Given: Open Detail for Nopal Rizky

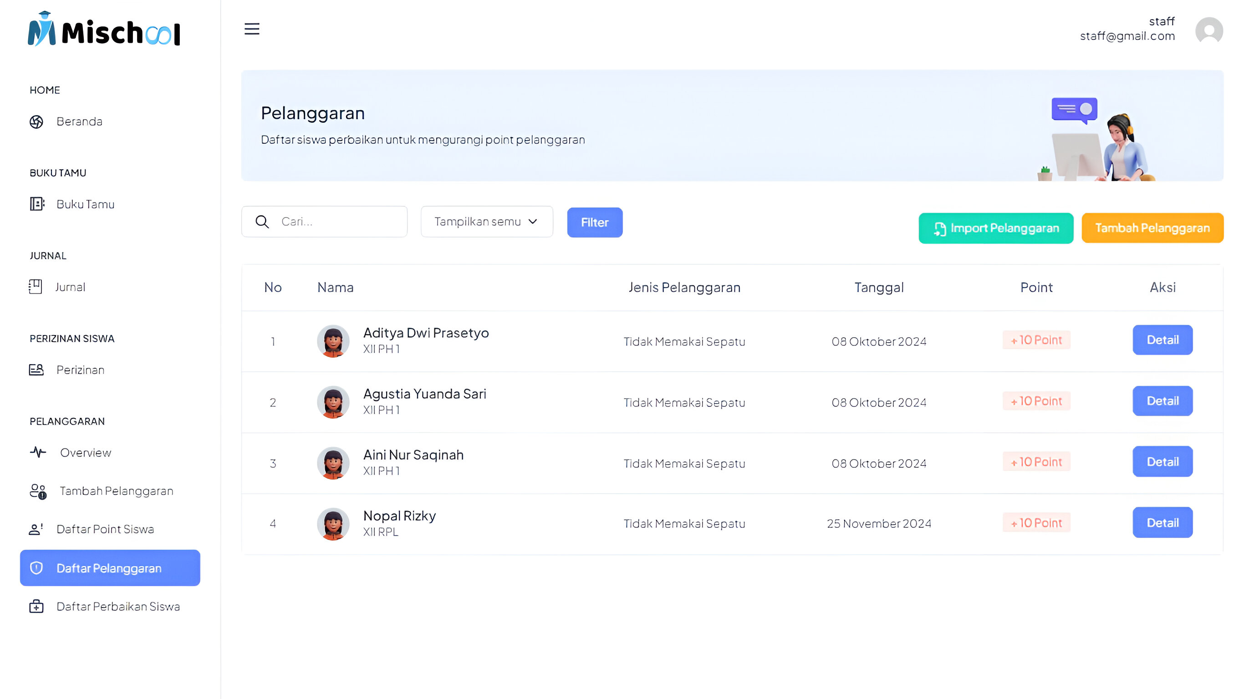Looking at the screenshot, I should tap(1162, 522).
